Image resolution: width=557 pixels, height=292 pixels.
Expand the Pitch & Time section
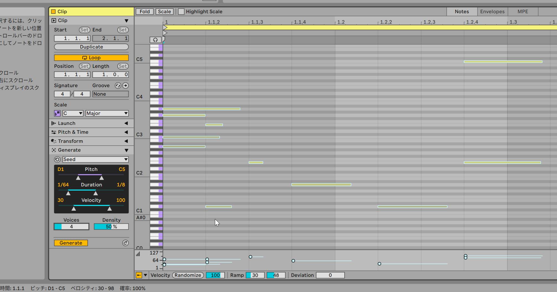point(126,132)
